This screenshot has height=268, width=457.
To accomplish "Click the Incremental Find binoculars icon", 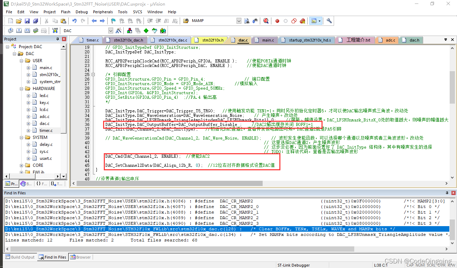I will coord(255,21).
